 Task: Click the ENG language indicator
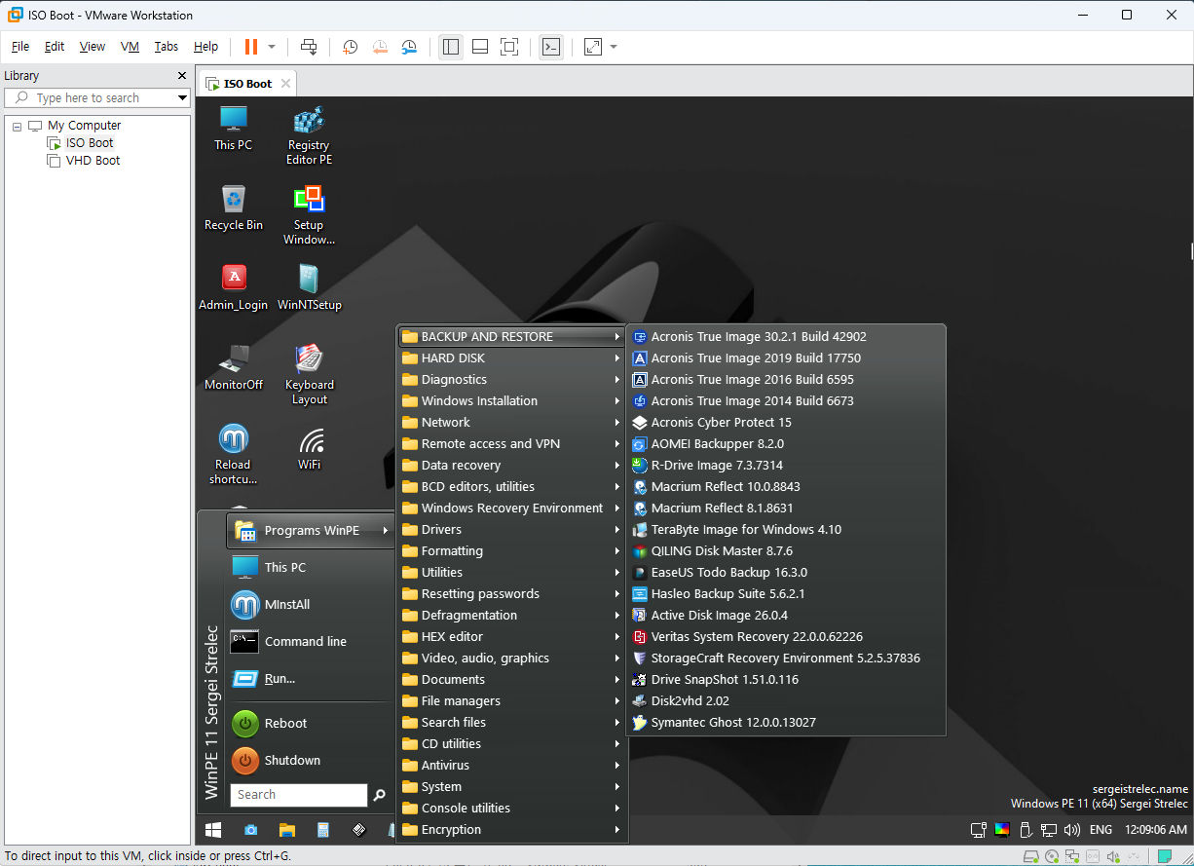[1101, 830]
